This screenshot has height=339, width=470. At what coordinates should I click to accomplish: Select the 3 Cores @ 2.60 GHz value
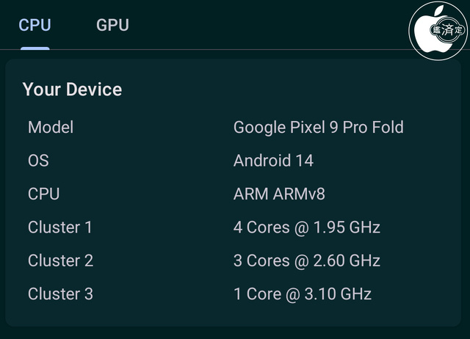click(306, 260)
